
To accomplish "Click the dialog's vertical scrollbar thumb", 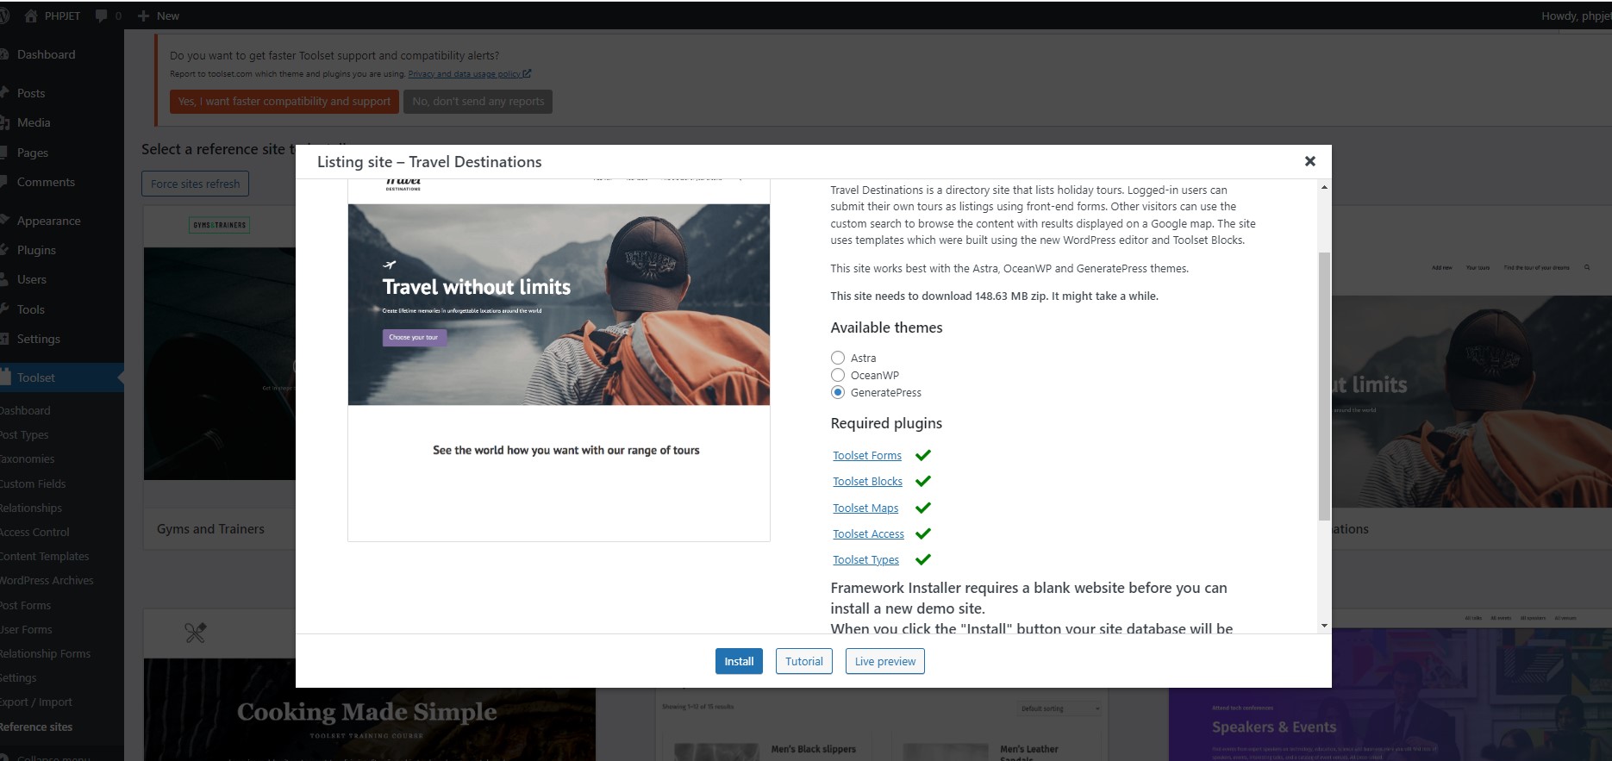I will point(1323,386).
